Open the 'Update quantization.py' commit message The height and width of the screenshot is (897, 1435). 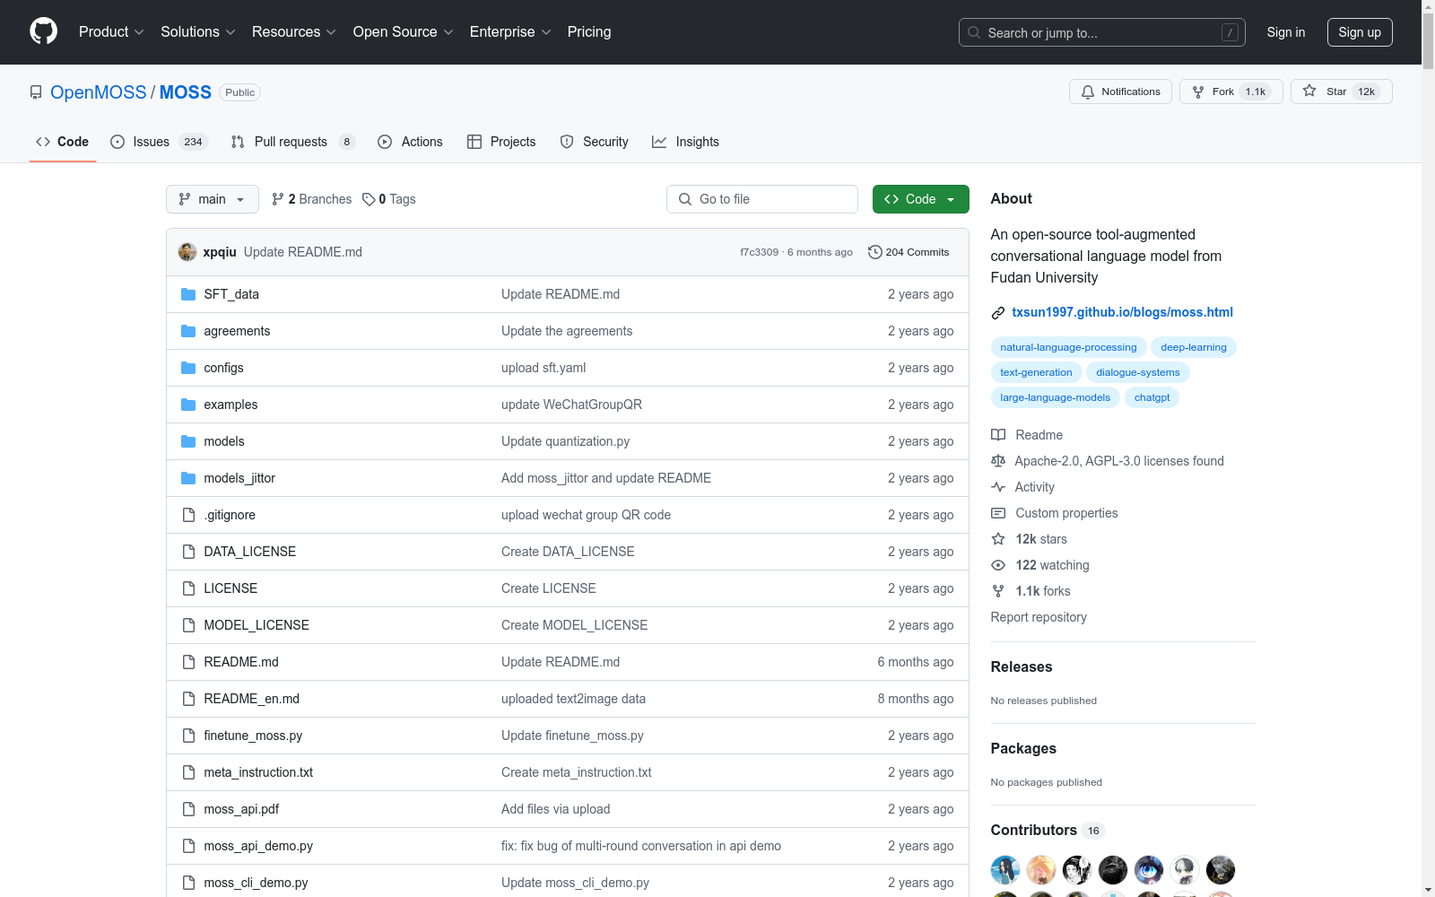tap(565, 441)
